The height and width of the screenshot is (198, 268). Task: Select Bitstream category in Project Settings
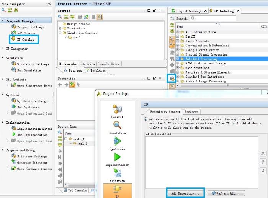117,175
